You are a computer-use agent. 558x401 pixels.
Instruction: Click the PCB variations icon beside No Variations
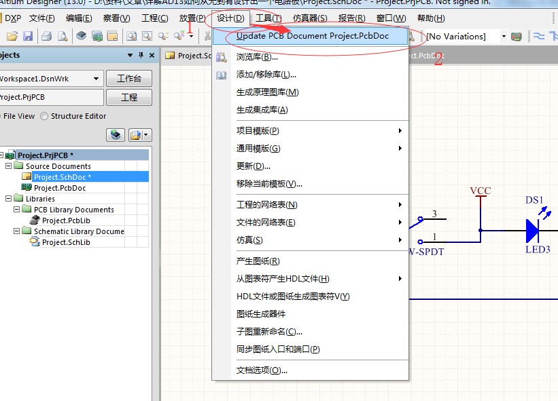516,36
